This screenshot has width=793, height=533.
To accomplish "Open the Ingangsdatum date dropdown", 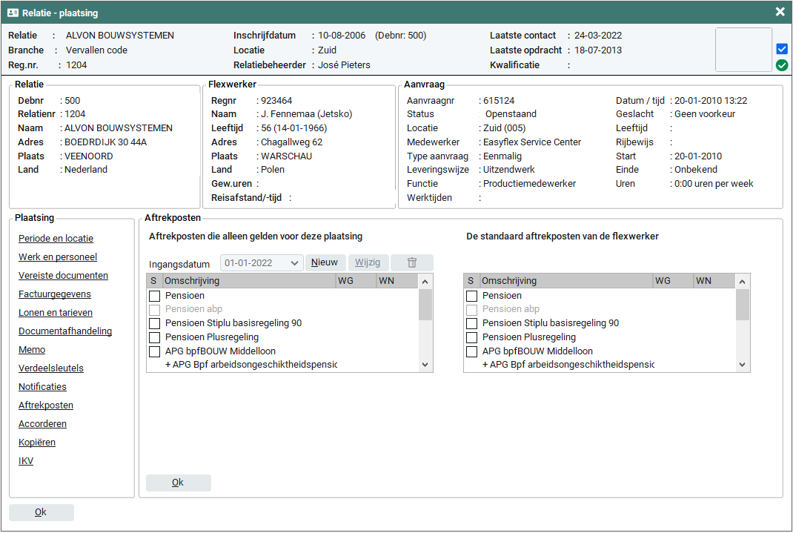I will [295, 263].
